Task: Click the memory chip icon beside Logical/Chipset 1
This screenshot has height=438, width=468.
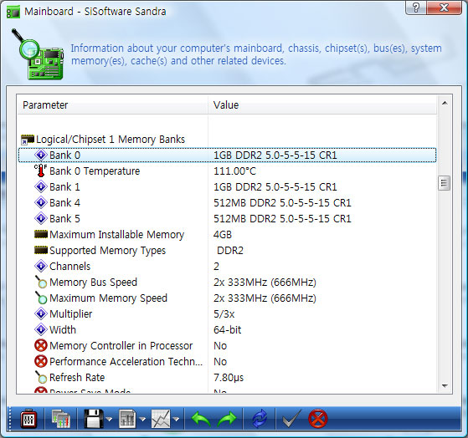Action: pos(28,140)
